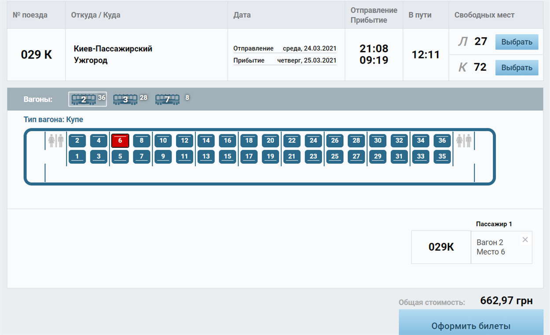Pick seat 36 in the wagon map

[442, 140]
